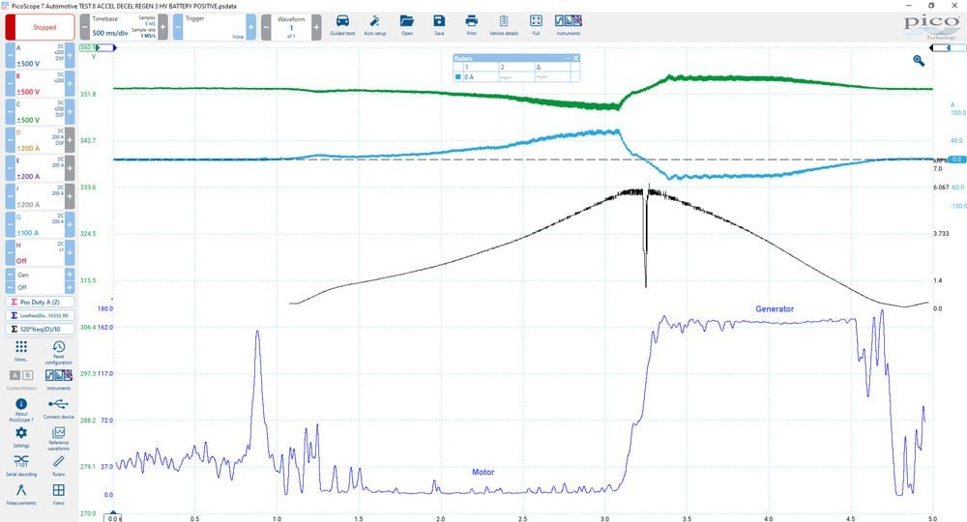Open the Trigger settings panel
This screenshot has width=967, height=522.
click(214, 27)
